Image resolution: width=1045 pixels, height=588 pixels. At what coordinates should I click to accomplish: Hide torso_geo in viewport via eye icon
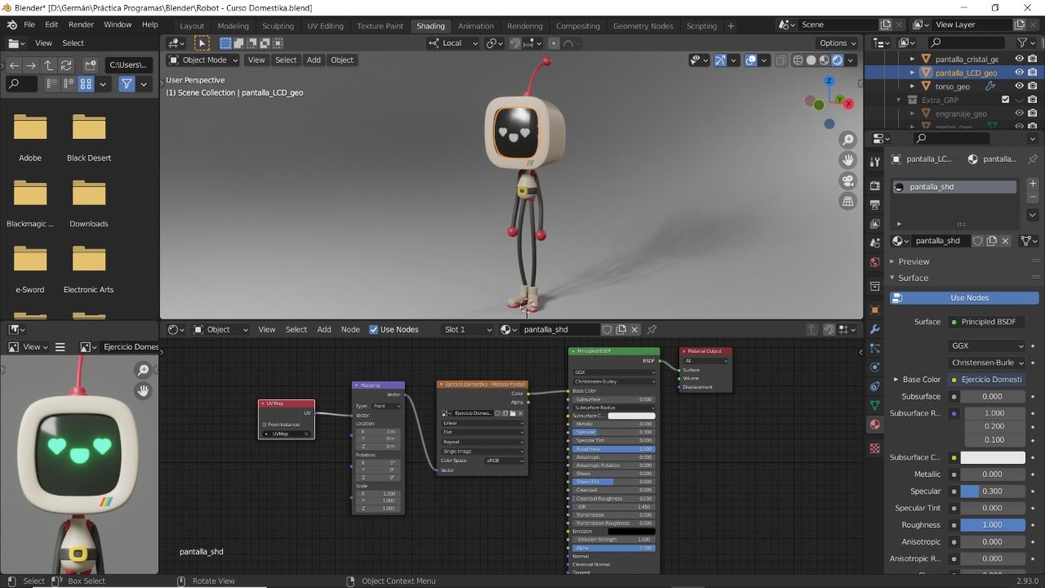click(1019, 86)
